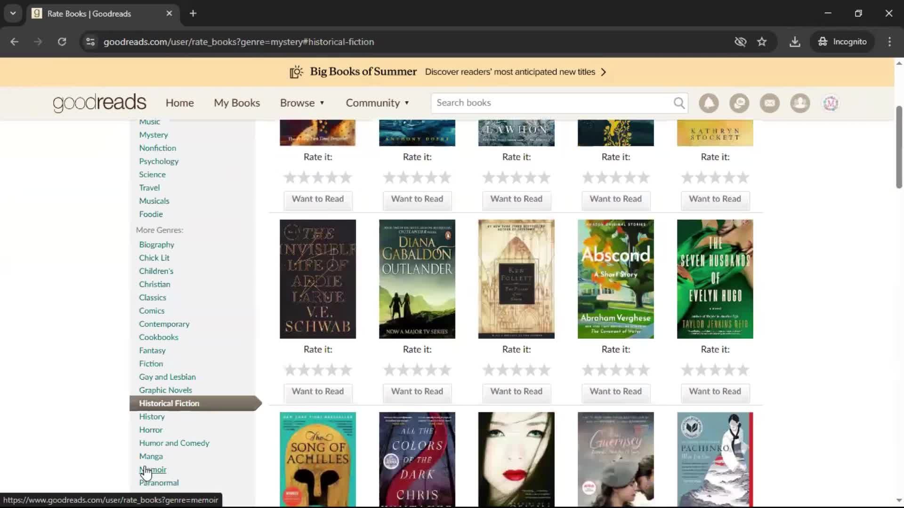Open The Invisible Life of Addie LaRue cover
This screenshot has width=904, height=508.
(318, 279)
